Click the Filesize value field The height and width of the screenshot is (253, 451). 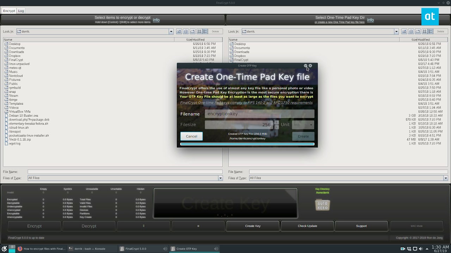coord(239,125)
